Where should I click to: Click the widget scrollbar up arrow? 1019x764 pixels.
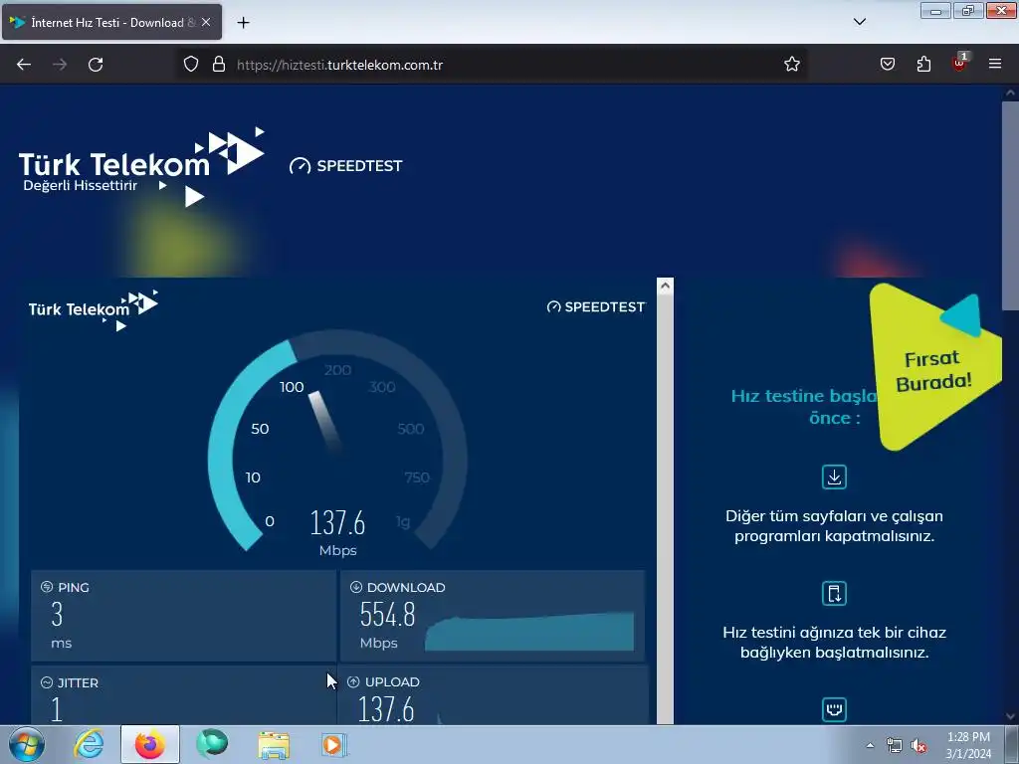665,286
